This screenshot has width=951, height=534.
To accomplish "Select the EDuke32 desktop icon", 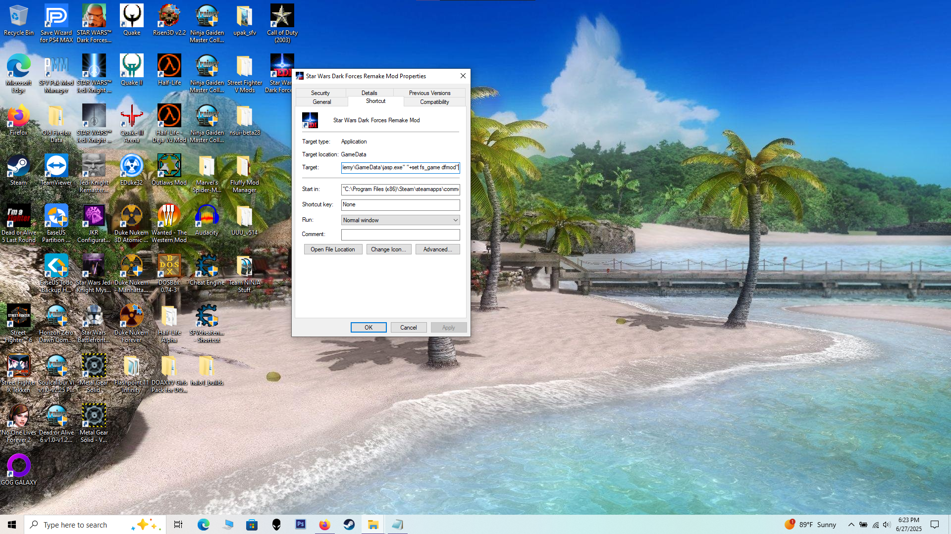I will point(132,170).
